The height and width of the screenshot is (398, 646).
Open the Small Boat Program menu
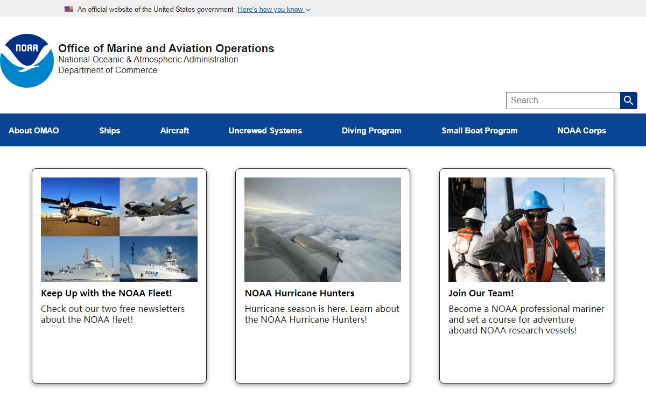(x=480, y=131)
